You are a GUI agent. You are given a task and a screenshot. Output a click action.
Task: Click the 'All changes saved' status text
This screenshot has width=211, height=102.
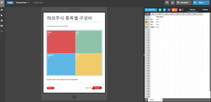(x=38, y=3)
